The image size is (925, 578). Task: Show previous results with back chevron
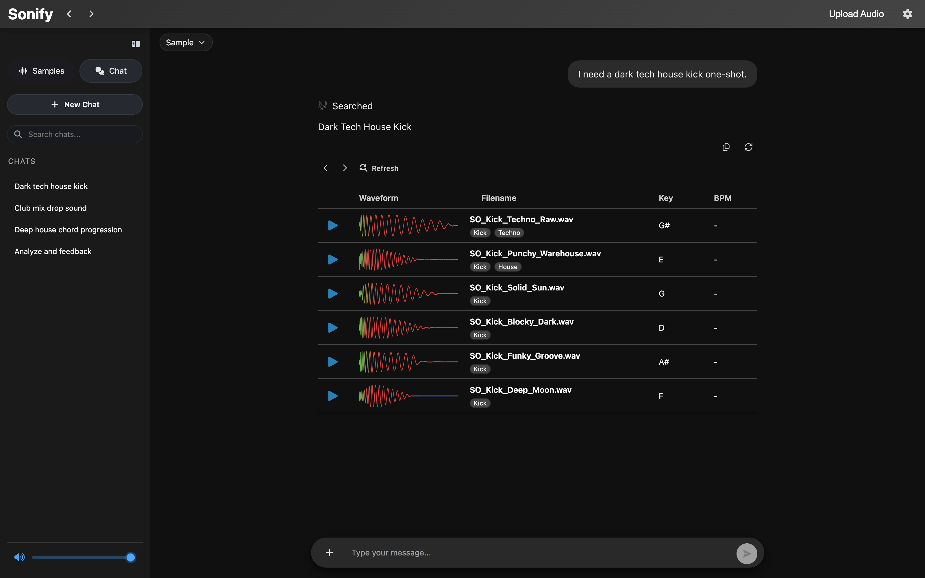[x=326, y=168]
